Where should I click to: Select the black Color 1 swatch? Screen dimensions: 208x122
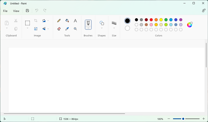click(127, 21)
